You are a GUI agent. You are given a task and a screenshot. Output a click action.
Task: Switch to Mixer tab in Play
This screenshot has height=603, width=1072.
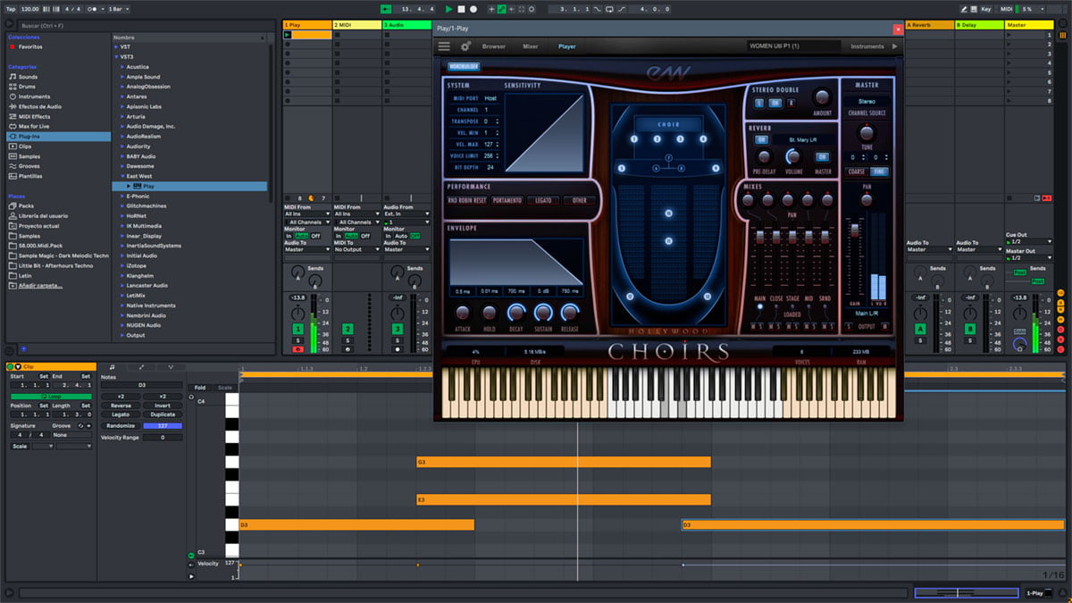pyautogui.click(x=531, y=46)
